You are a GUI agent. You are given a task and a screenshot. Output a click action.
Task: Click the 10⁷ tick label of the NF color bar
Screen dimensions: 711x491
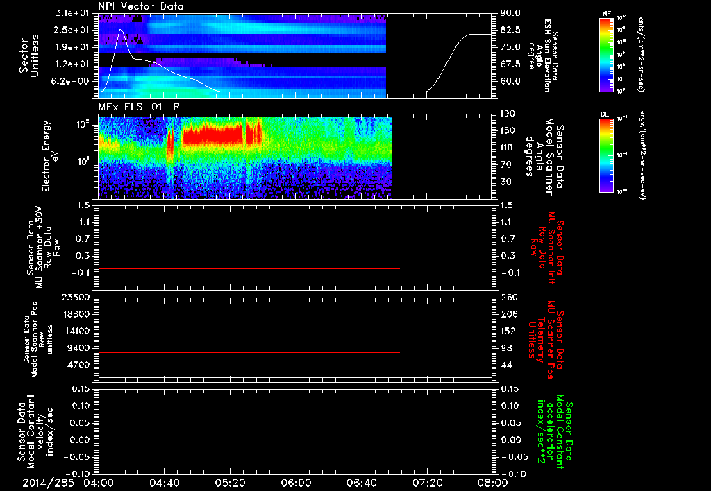[621, 79]
